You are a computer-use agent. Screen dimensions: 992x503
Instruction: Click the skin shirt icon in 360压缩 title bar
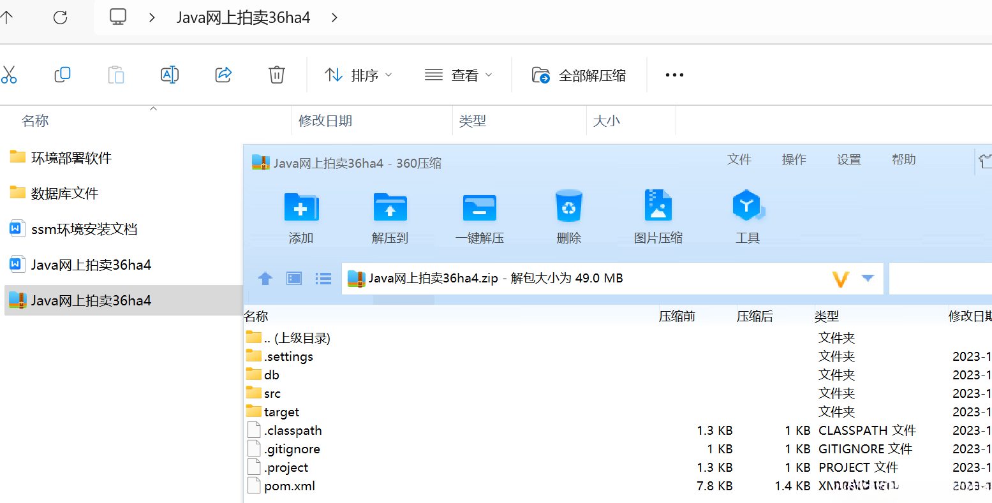click(985, 161)
